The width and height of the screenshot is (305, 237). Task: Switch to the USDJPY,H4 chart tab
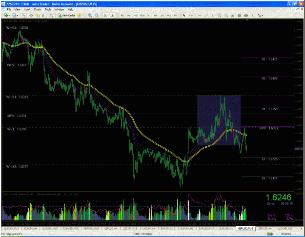[x=149, y=228]
